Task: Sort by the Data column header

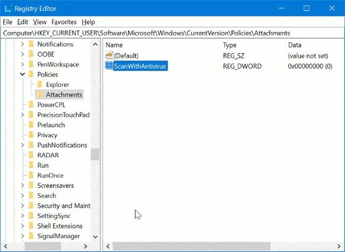Action: point(295,45)
